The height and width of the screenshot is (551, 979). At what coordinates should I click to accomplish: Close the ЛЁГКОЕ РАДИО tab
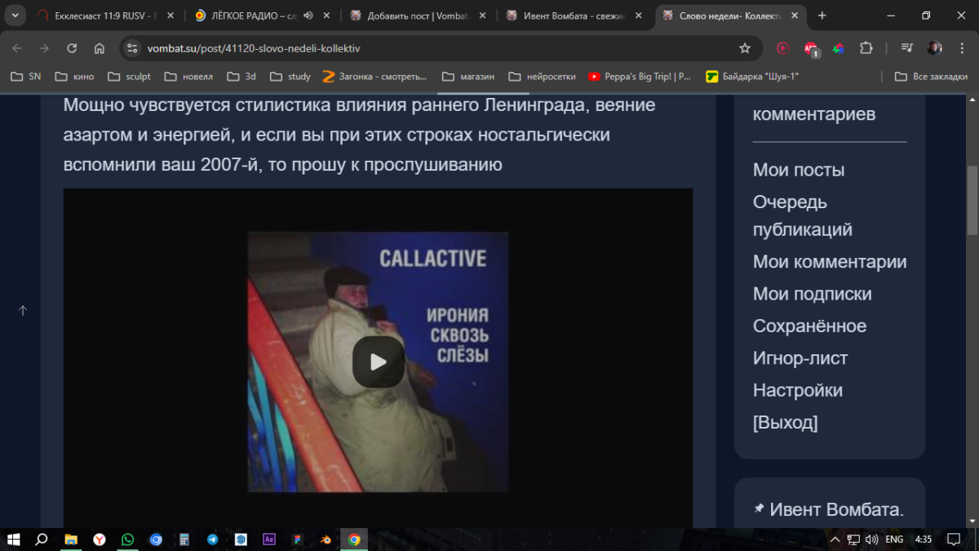click(x=326, y=16)
